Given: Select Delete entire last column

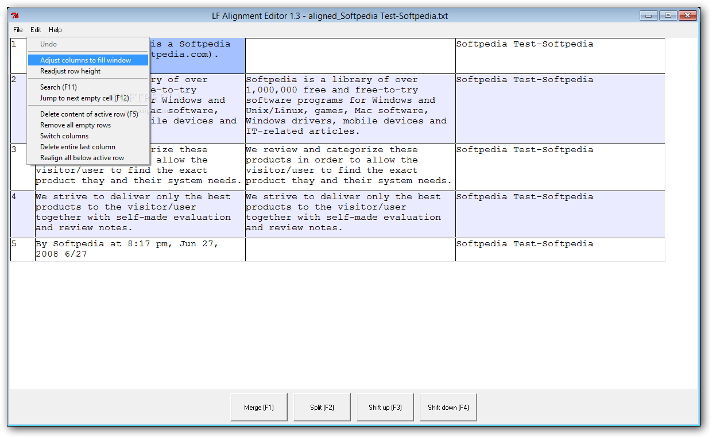Looking at the screenshot, I should 88,147.
